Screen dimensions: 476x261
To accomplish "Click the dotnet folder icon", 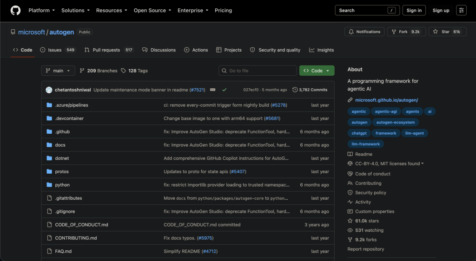I will click(49, 158).
